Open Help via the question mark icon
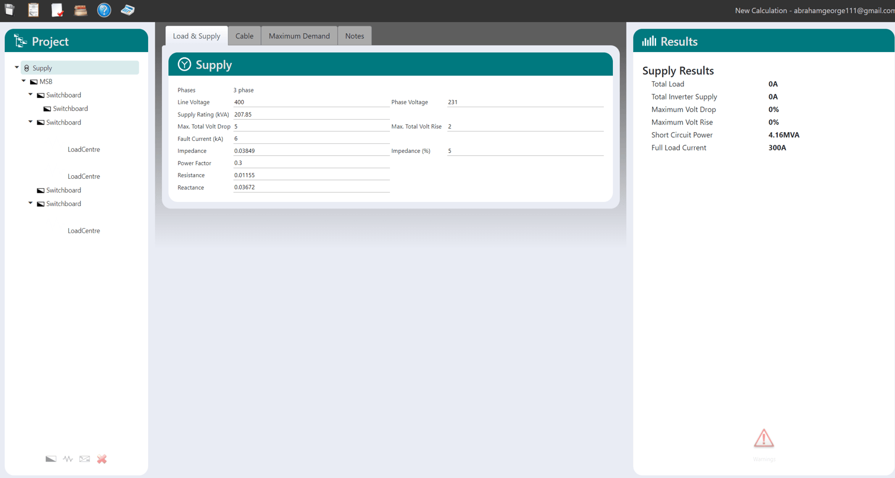Screen dimensions: 895x478 point(104,9)
